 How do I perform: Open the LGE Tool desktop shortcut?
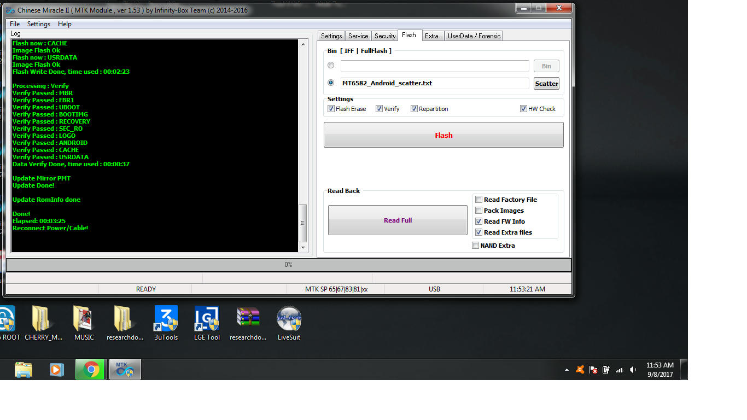207,323
